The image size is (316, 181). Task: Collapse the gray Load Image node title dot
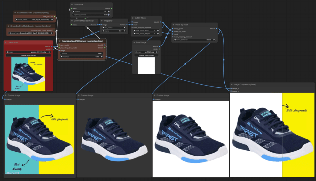(134, 42)
